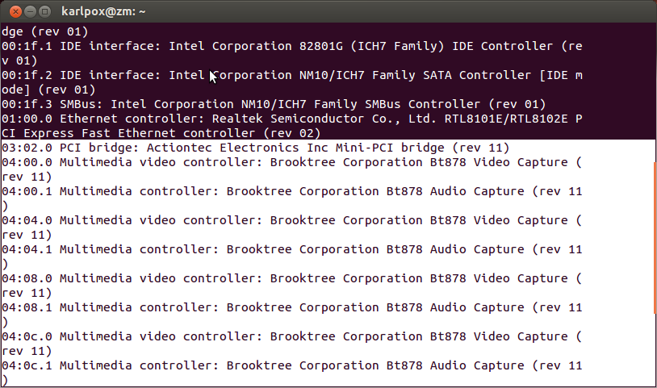Click the 00:1f.2 SATA Controller line
The height and width of the screenshot is (388, 657).
coord(291,76)
